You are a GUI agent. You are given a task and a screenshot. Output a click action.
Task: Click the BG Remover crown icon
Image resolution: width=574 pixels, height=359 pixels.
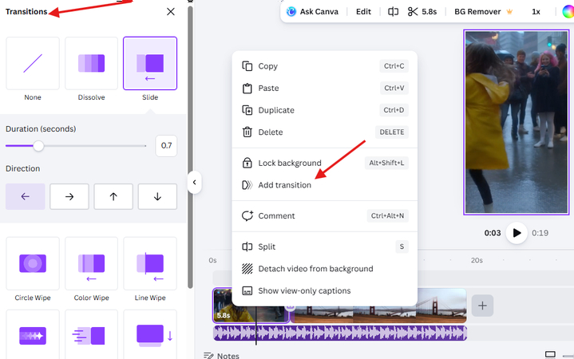(509, 11)
